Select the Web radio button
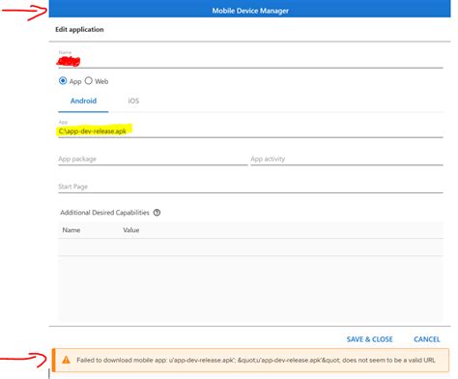 click(89, 80)
